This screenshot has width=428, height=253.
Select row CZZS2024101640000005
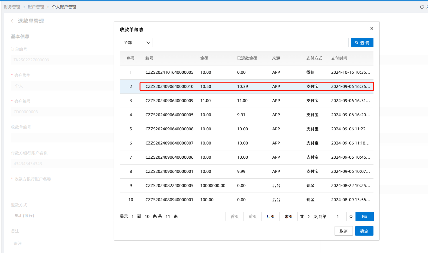[x=169, y=73]
